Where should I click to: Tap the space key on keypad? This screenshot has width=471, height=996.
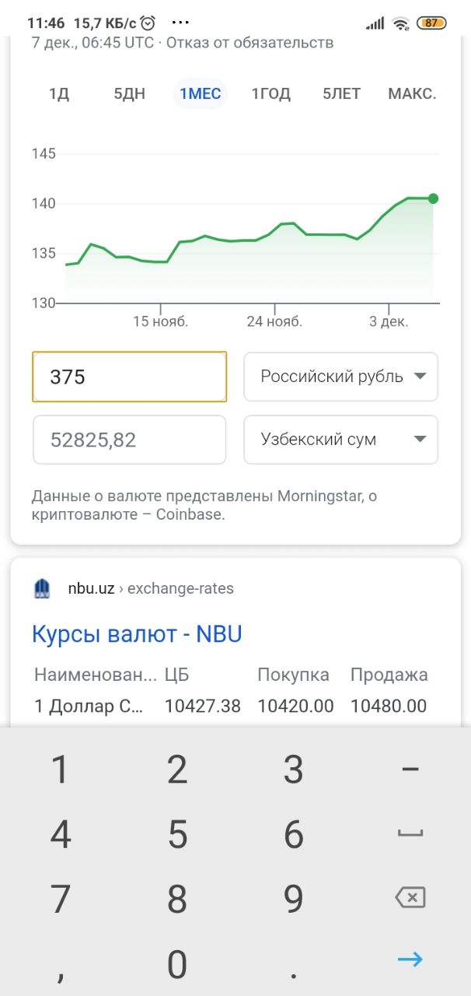coord(410,833)
